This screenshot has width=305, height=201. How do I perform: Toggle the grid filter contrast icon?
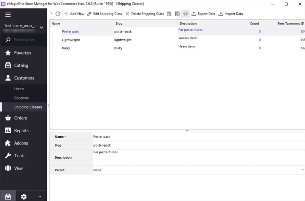coord(177,14)
